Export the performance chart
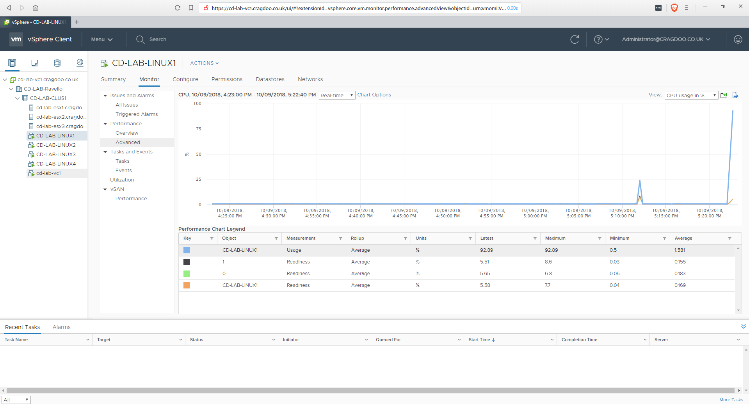 point(735,95)
